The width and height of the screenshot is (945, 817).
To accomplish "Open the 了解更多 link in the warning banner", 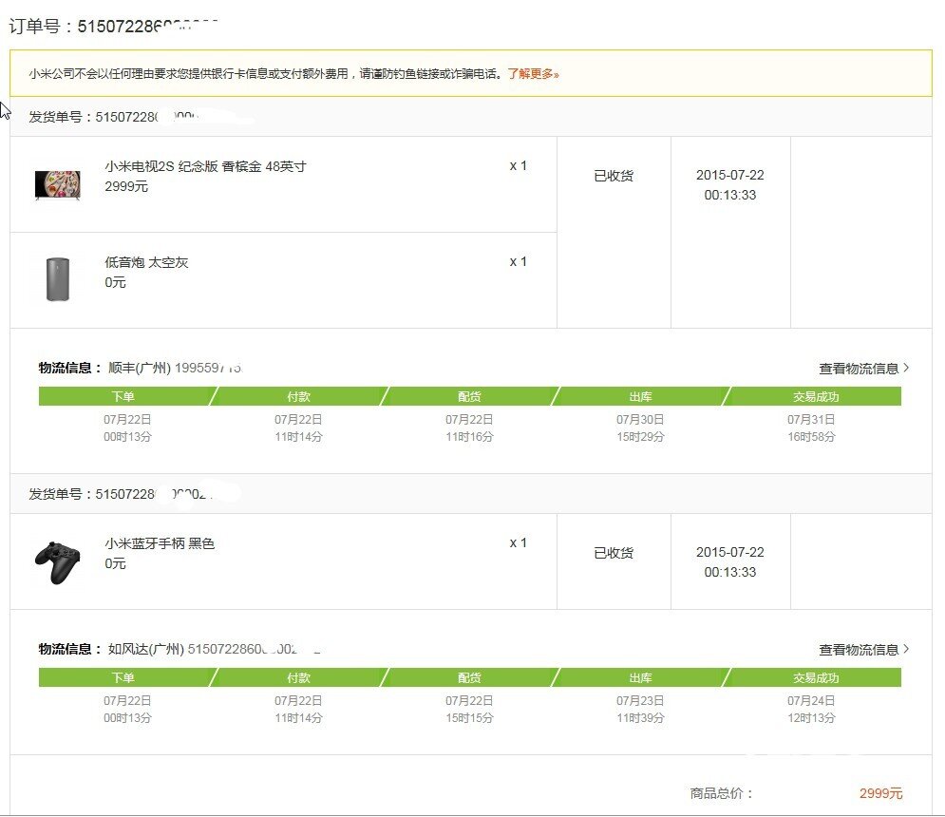I will tap(533, 73).
